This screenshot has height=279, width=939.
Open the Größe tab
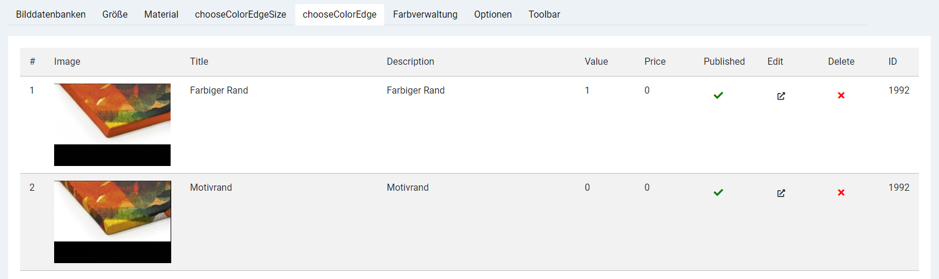115,14
